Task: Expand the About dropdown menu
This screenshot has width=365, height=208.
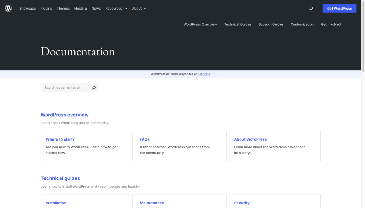Action: 139,9
